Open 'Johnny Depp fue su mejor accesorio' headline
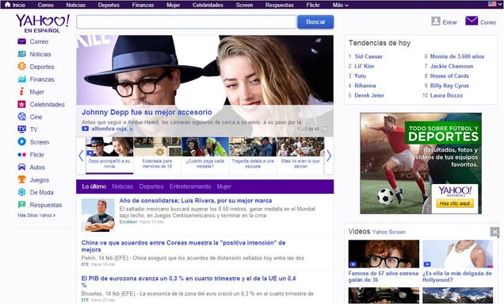The height and width of the screenshot is (304, 504). click(x=147, y=113)
